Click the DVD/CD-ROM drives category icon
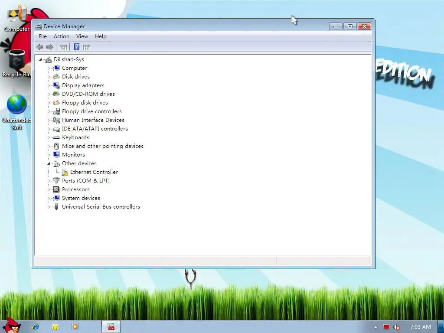Image resolution: width=444 pixels, height=333 pixels. coord(56,94)
